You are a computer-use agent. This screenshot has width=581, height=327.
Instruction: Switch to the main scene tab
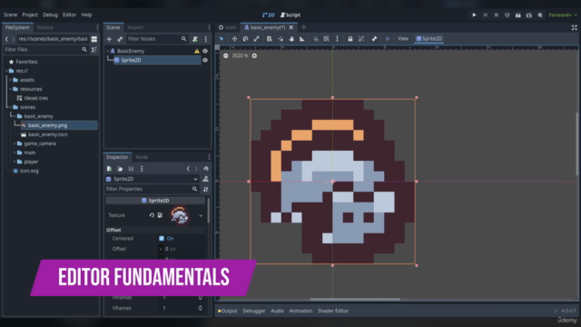[x=227, y=27]
